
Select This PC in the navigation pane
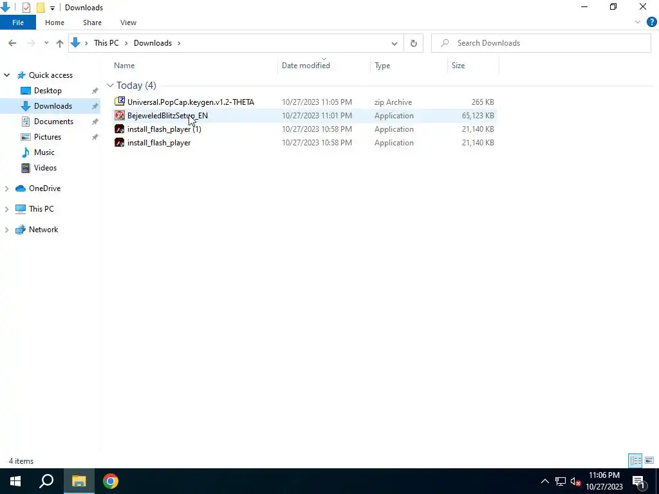(x=41, y=209)
